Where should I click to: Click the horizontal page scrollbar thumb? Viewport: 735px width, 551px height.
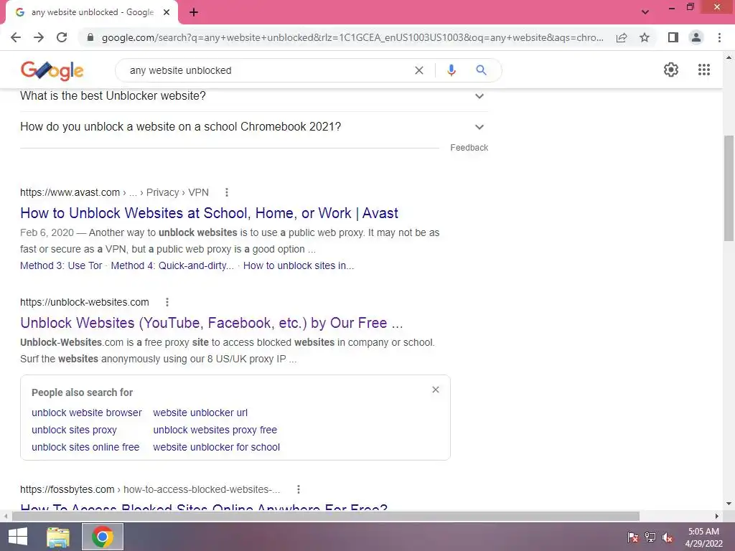(326, 516)
